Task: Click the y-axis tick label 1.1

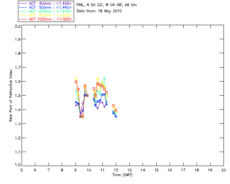Action: coord(18,152)
